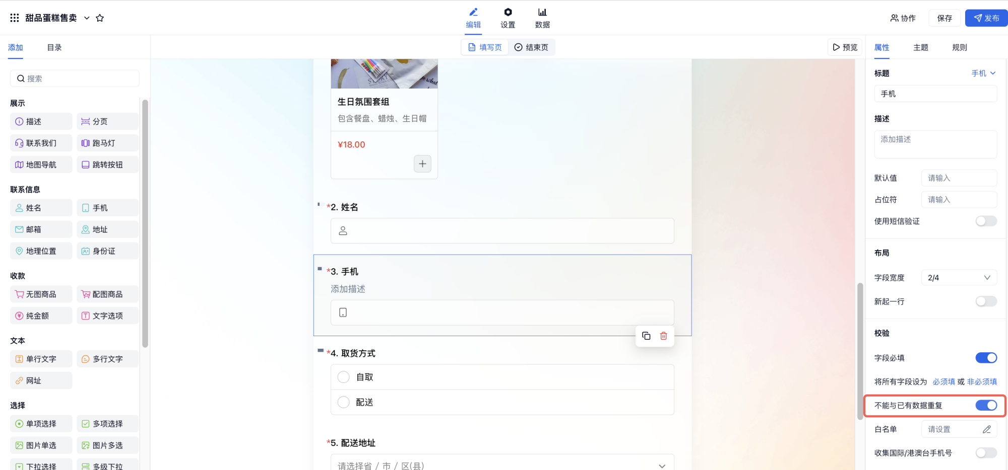
Task: Add a 配图商品 payment component
Action: (107, 294)
